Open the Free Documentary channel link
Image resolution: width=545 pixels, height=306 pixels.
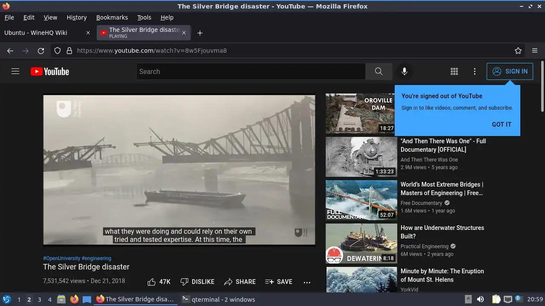click(422, 203)
